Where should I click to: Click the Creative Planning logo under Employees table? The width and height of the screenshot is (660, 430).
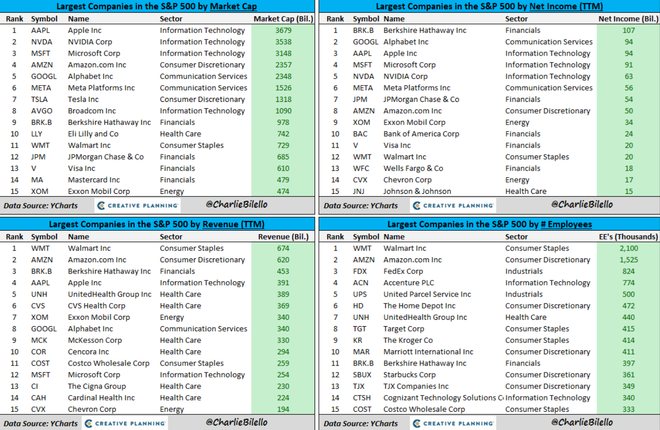453,423
